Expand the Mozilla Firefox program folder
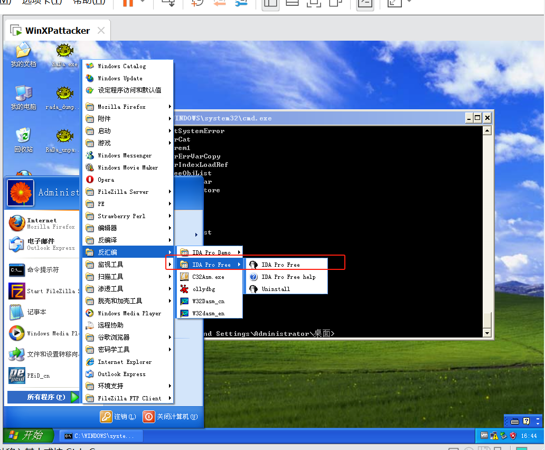 tap(128, 107)
